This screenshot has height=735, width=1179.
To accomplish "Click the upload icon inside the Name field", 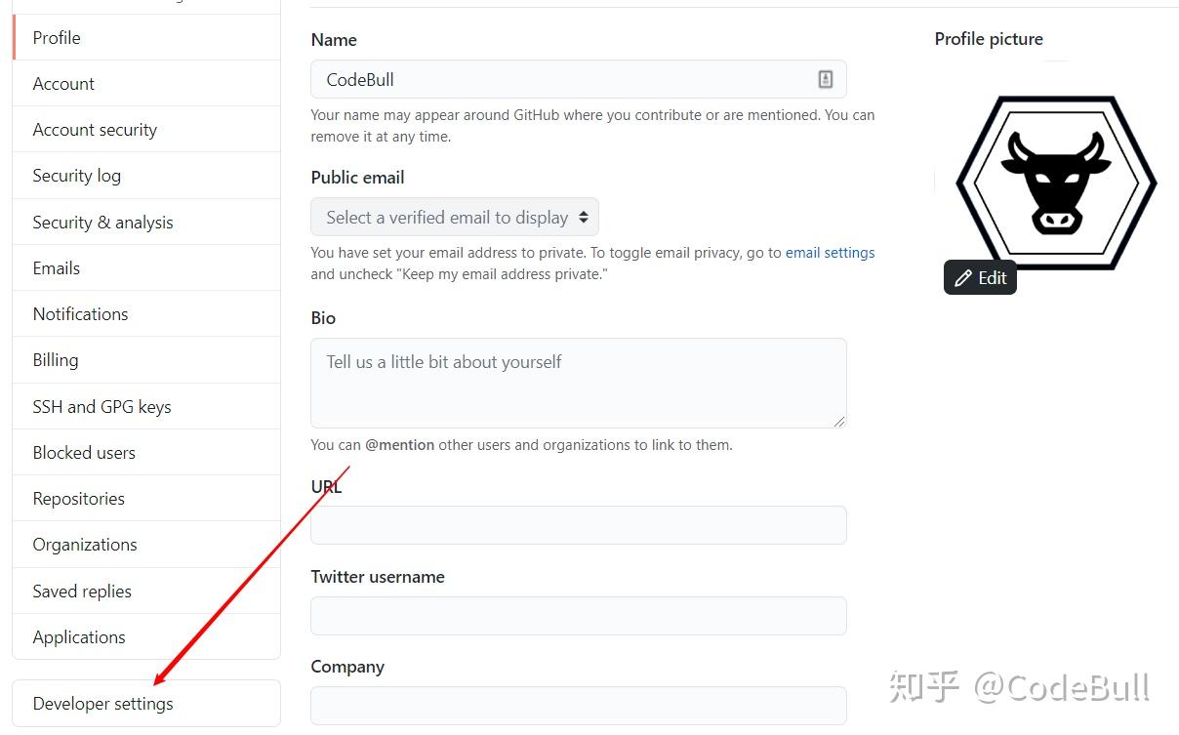I will [825, 79].
